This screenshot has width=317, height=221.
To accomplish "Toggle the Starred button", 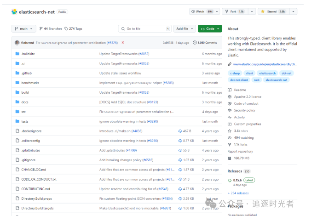I will pos(274,11).
